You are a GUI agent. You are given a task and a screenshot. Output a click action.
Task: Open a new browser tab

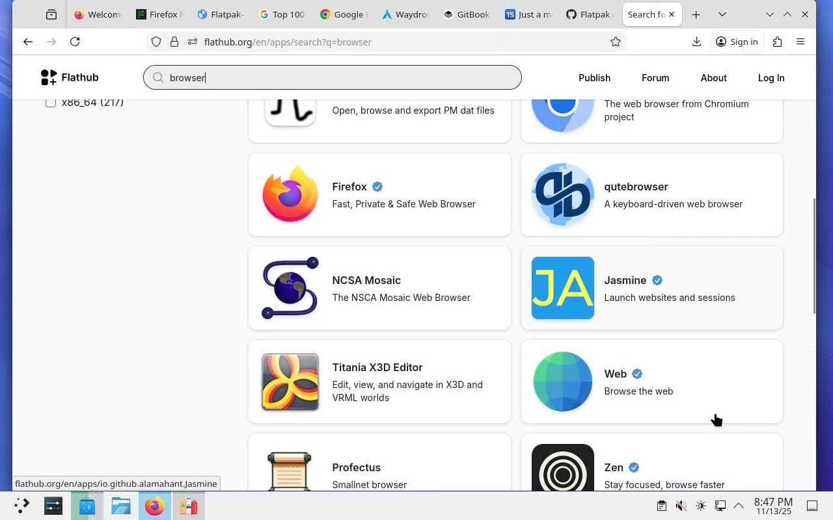pyautogui.click(x=696, y=14)
